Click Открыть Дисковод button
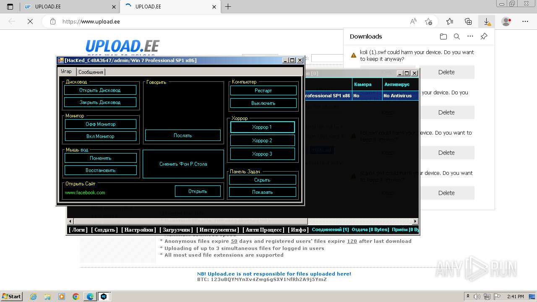Image resolution: width=537 pixels, height=302 pixels. (100, 90)
